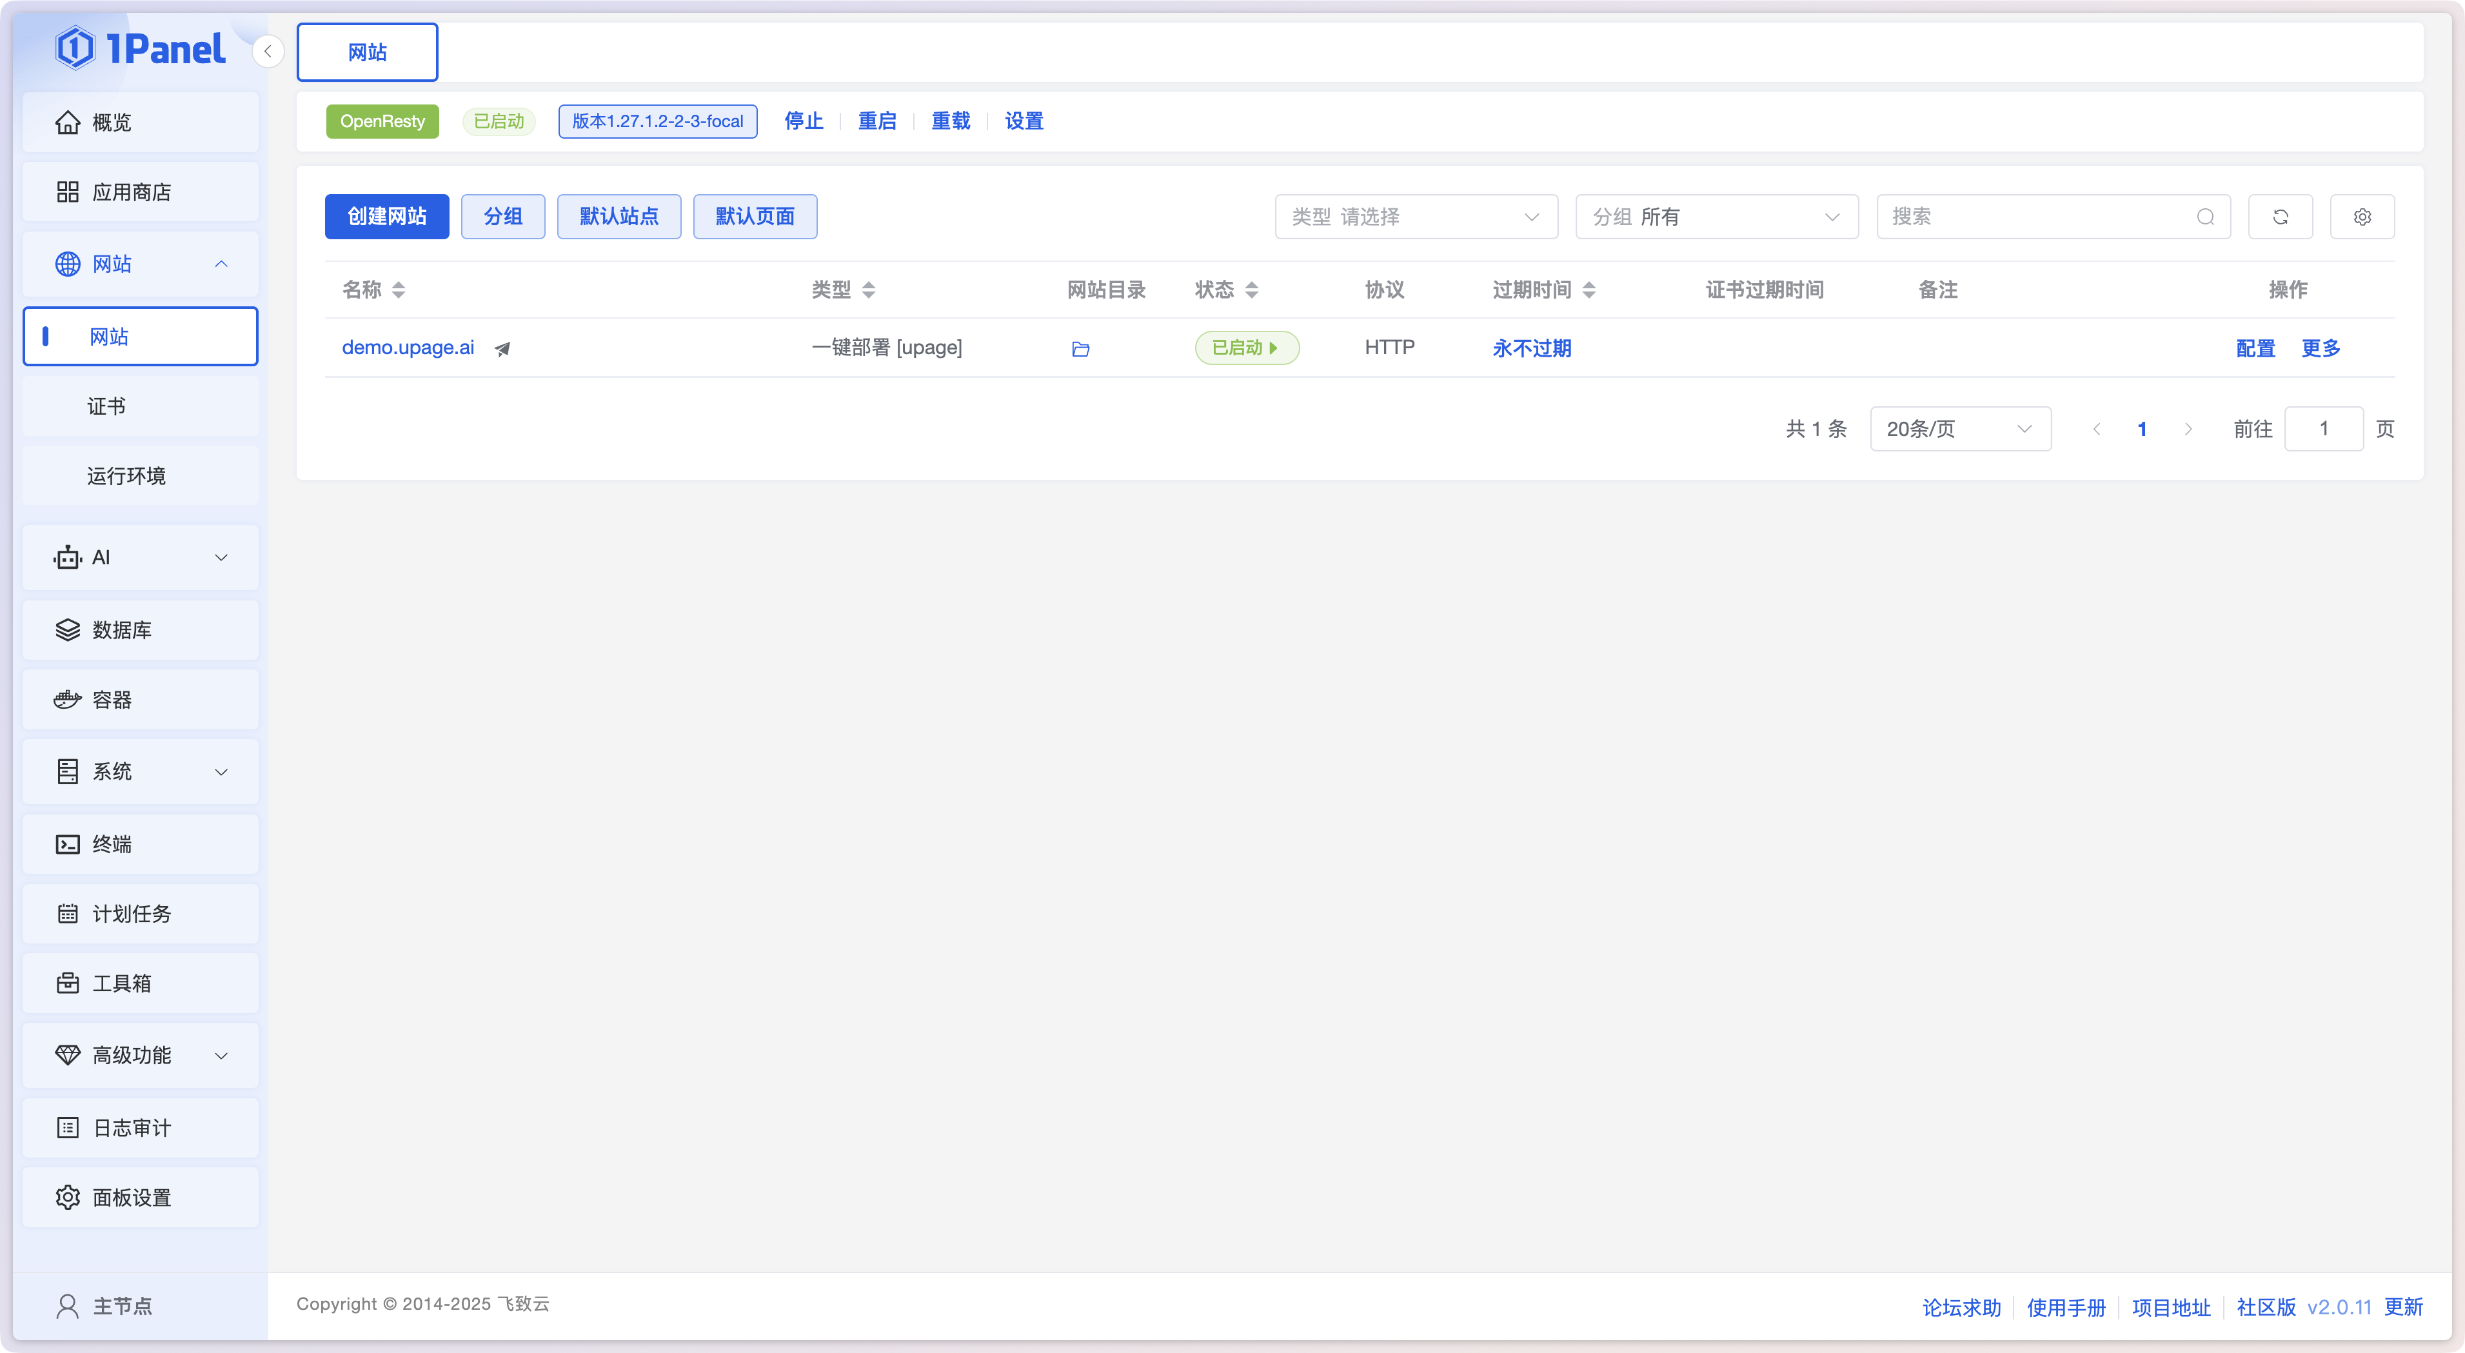The width and height of the screenshot is (2465, 1353).
Task: Open 运行环境 submenu item
Action: [x=126, y=477]
